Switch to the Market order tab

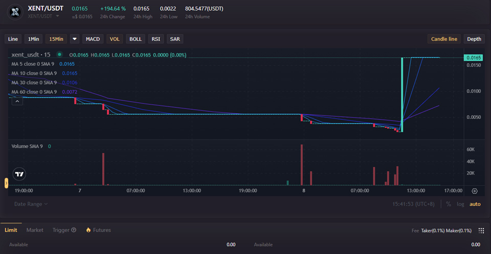(x=35, y=230)
